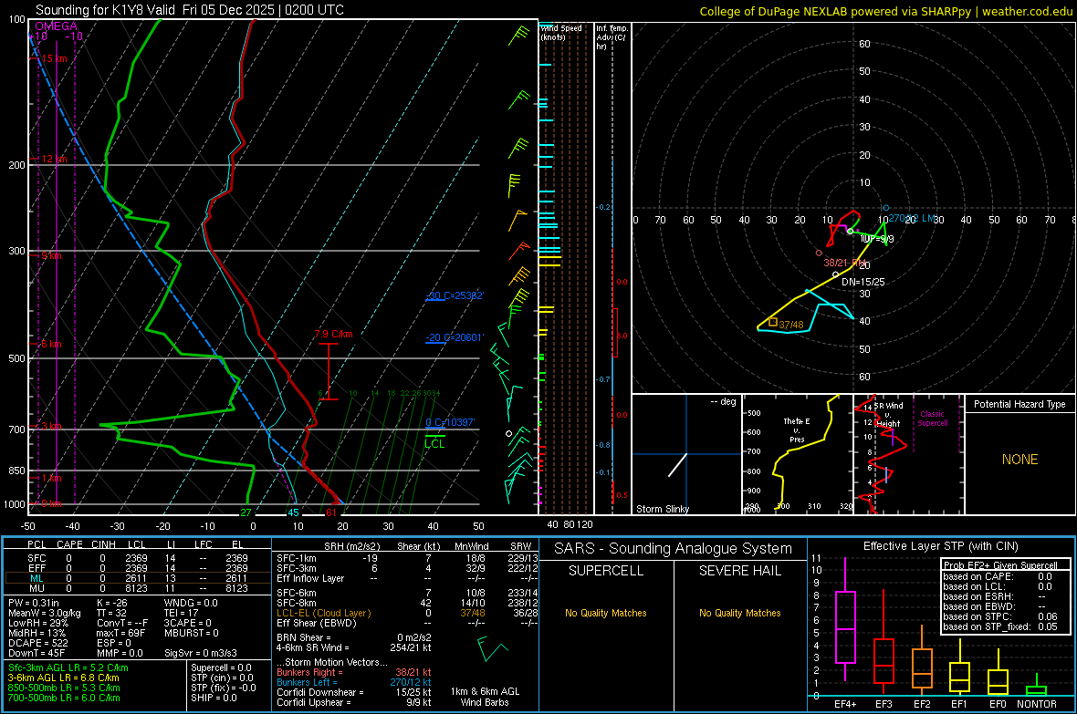Select the 3-6km AGL LR line

64,678
